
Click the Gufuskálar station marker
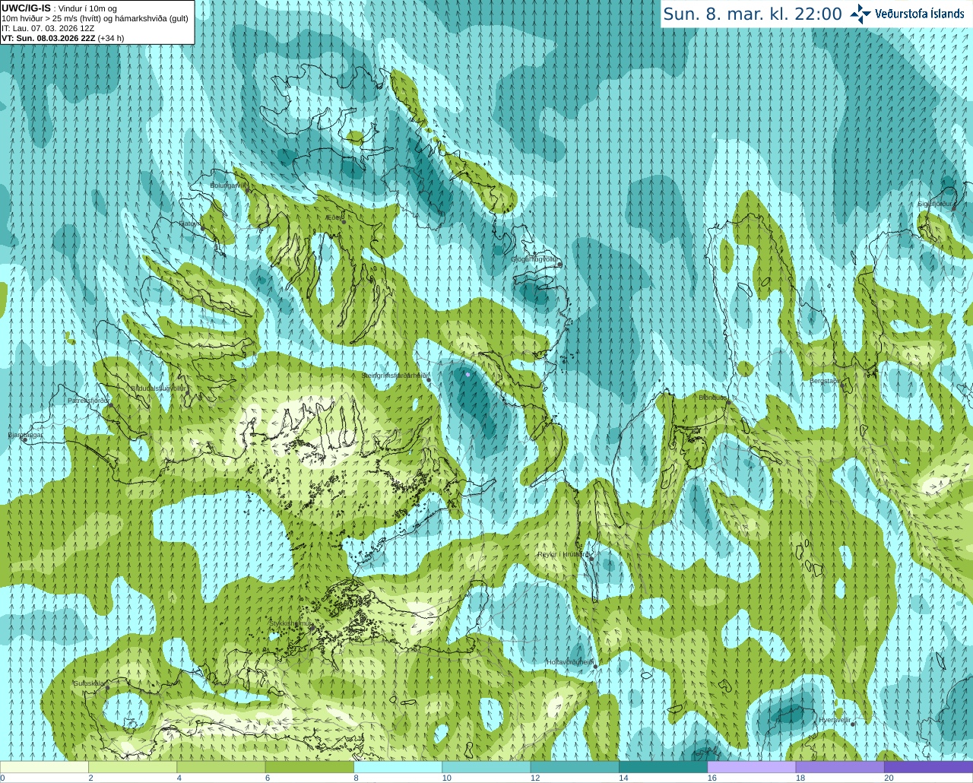(107, 688)
